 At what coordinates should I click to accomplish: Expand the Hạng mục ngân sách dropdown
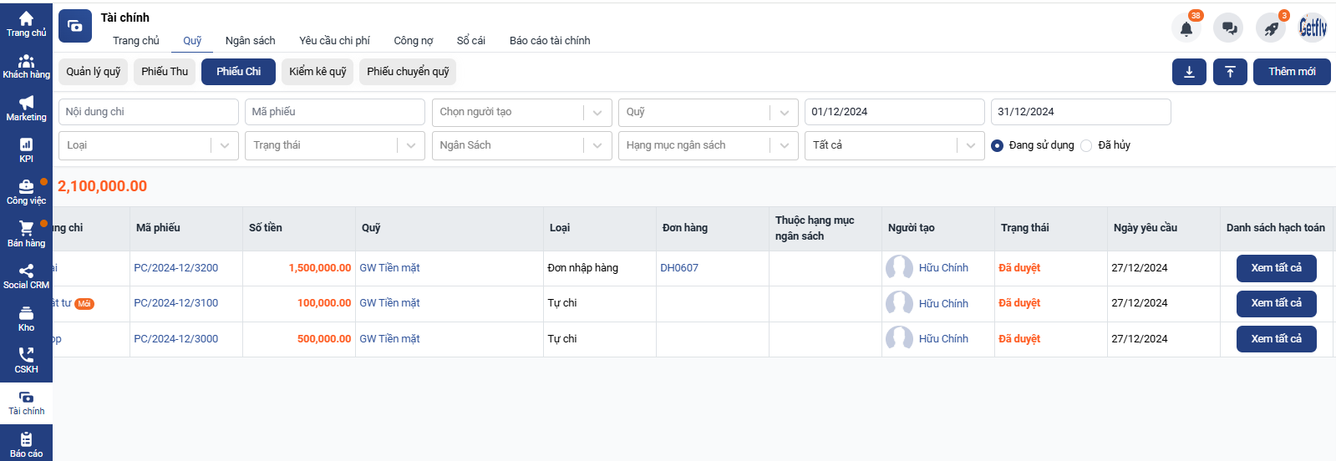pyautogui.click(x=709, y=145)
